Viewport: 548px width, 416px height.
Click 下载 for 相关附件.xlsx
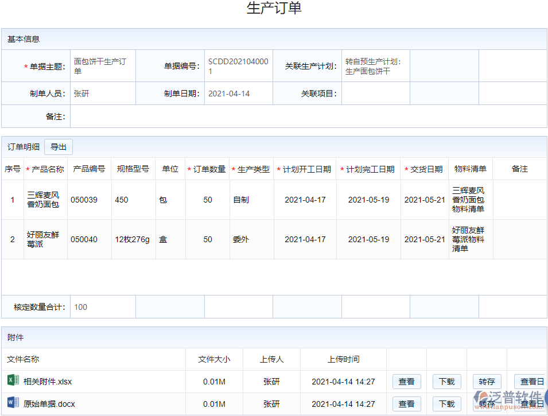446,382
